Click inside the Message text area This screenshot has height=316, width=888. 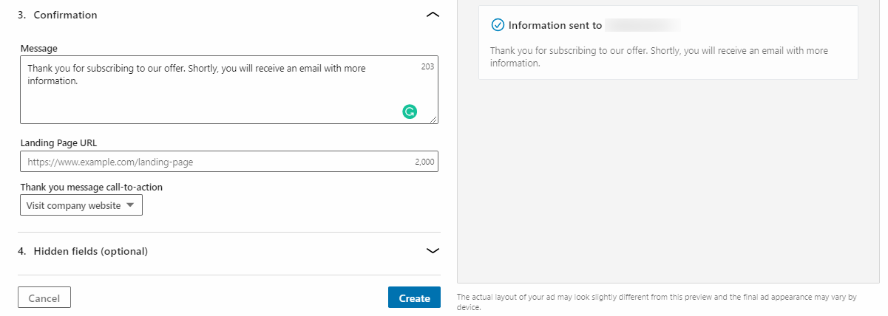229,89
